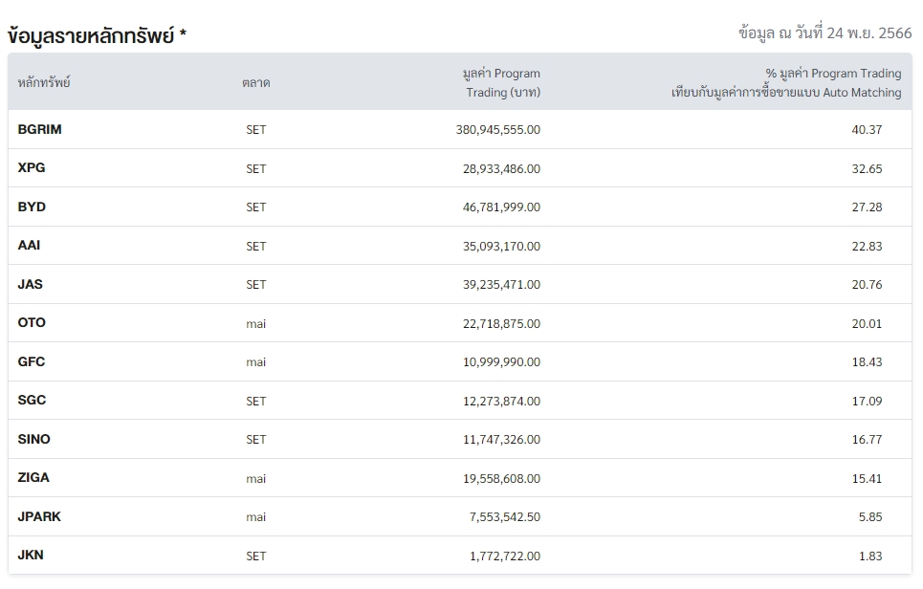Click the 15.41 percentage for ZIGA
Image resolution: width=923 pixels, height=589 pixels.
(867, 478)
